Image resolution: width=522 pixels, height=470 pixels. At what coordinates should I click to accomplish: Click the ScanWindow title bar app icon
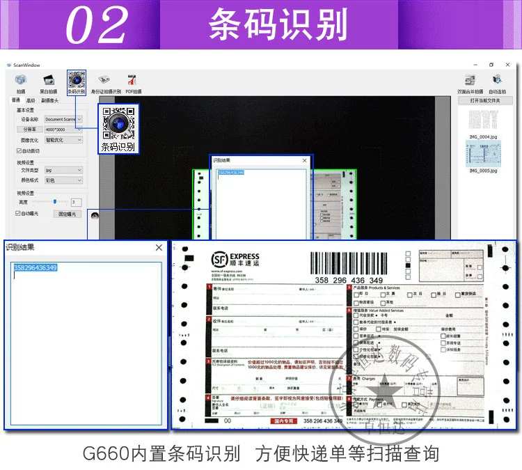(9, 65)
